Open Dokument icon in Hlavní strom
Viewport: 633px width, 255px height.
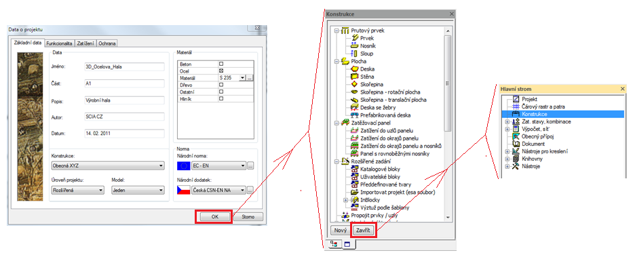click(x=516, y=144)
